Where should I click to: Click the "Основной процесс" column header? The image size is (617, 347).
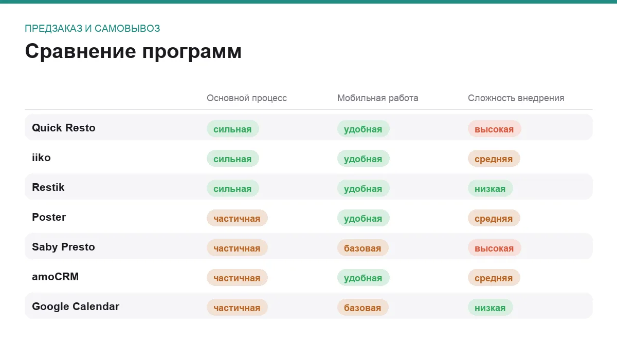coord(247,98)
